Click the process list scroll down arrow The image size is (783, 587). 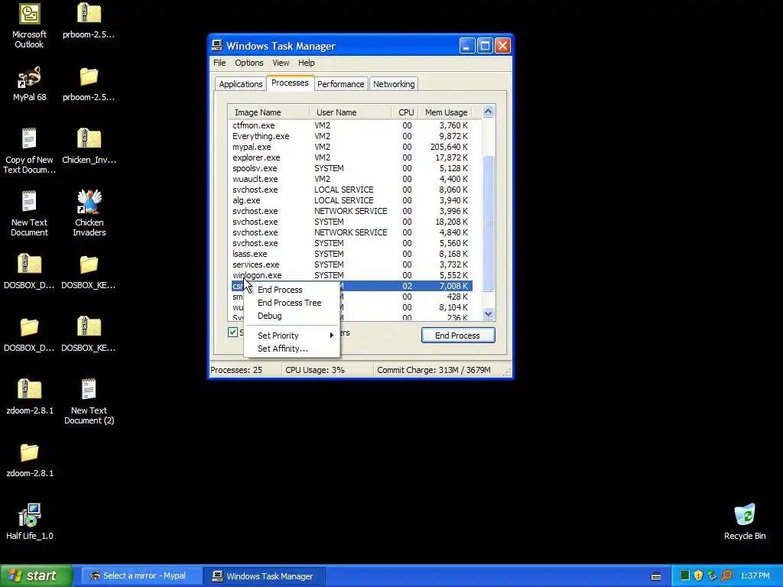click(x=489, y=313)
